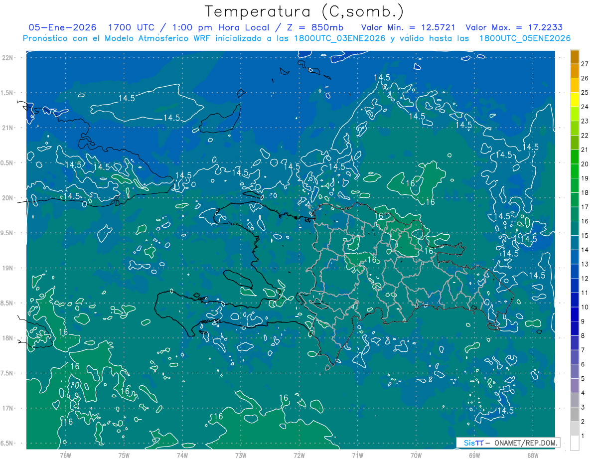Click the "Valor Min. = 12.5721" text

[408, 27]
